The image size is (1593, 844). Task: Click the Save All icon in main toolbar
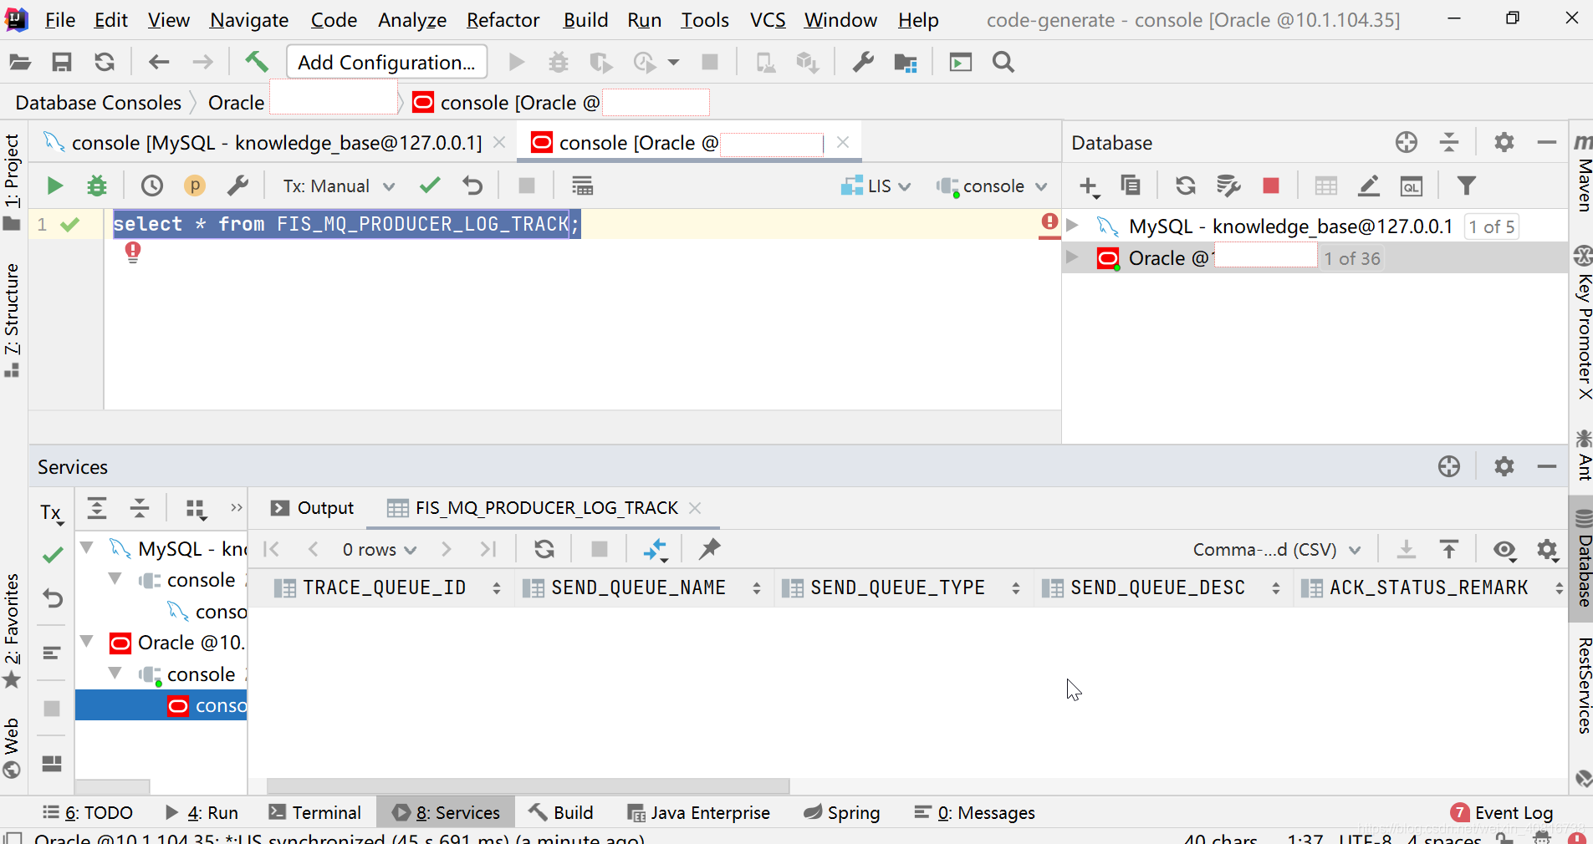click(62, 62)
